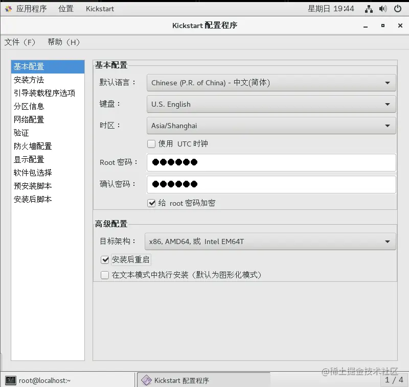Image resolution: width=409 pixels, height=387 pixels.
Task: Select 基本配置 in the sidebar
Action: click(x=48, y=67)
